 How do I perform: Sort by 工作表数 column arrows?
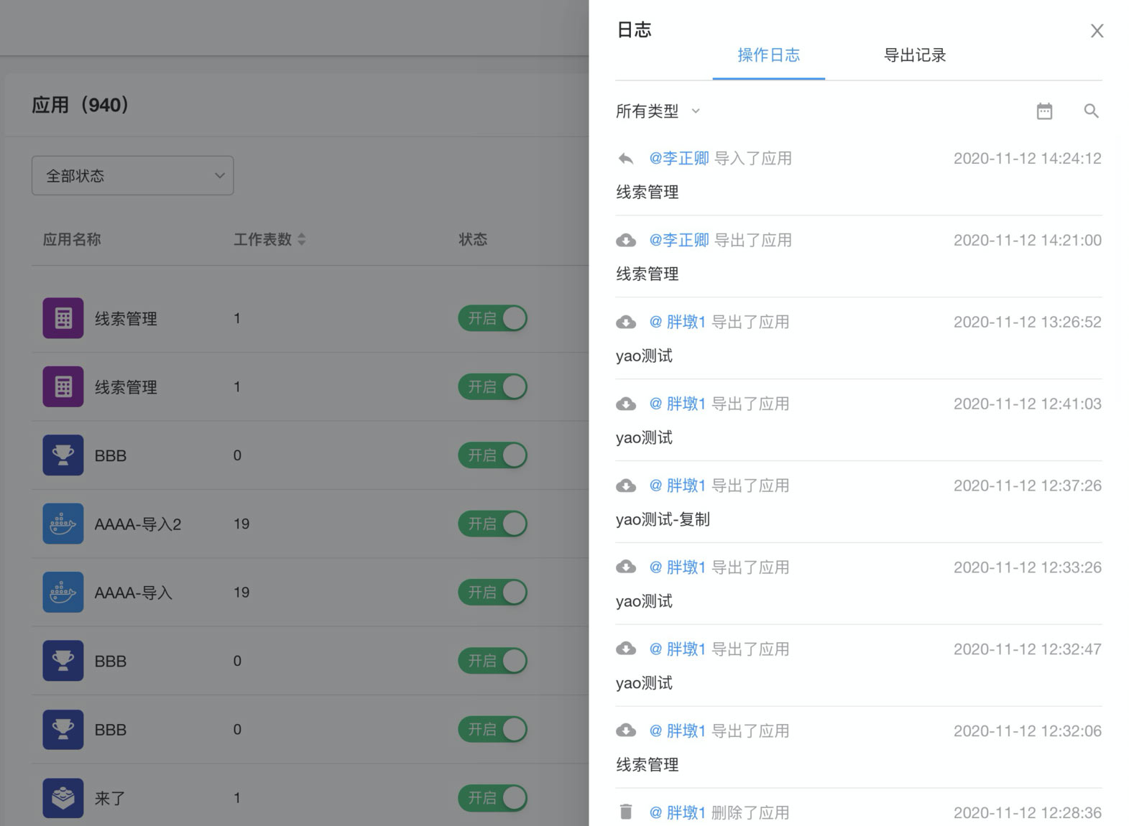pyautogui.click(x=302, y=239)
